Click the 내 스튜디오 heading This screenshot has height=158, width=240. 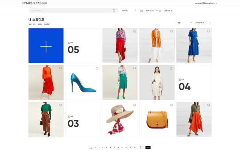(37, 19)
